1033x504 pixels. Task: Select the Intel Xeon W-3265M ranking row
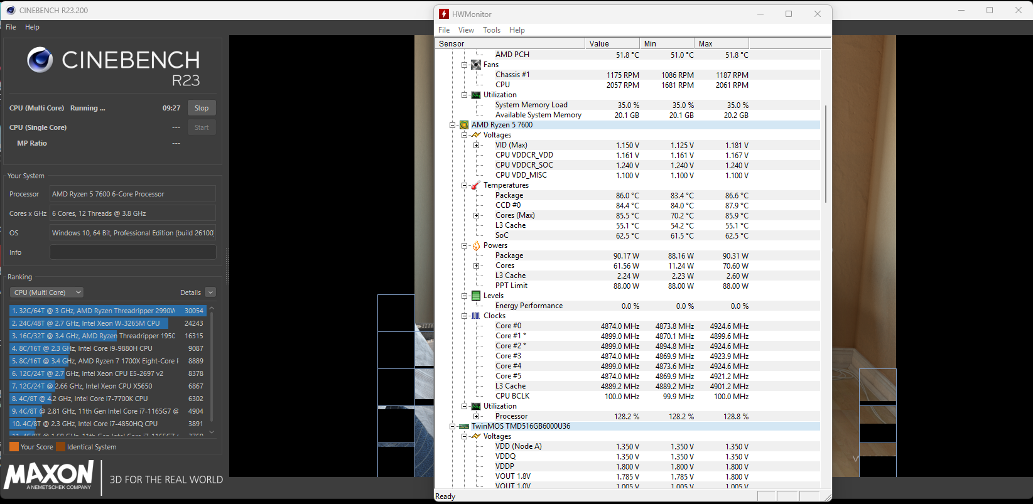coord(107,323)
